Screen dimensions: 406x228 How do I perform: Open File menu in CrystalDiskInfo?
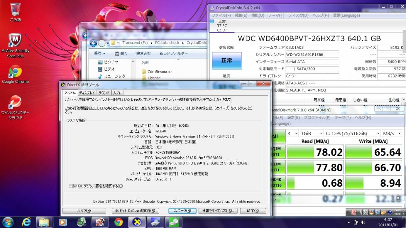pos(221,15)
